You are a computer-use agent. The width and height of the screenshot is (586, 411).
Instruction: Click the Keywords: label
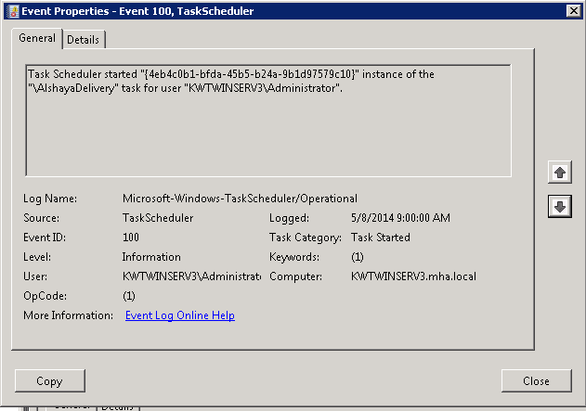[x=294, y=257]
